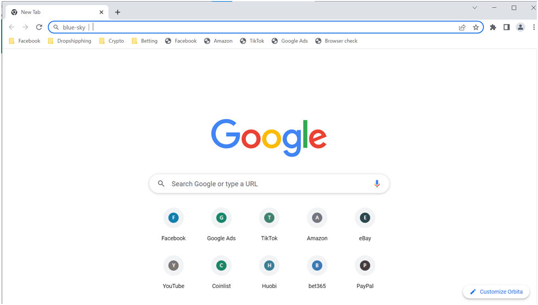538x305 pixels.
Task: Bookmark this tab with the star icon
Action: pos(476,27)
